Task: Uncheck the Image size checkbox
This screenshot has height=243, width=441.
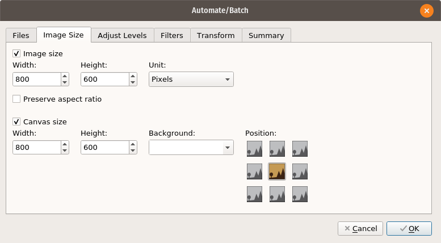Action: [x=16, y=53]
